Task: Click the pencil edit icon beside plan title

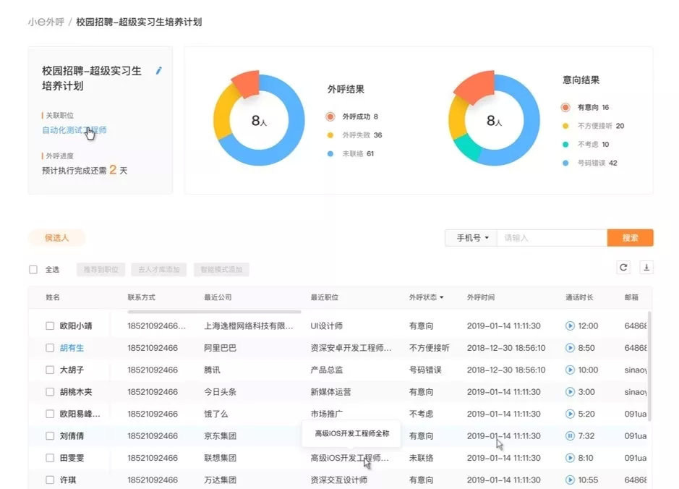Action: click(159, 71)
